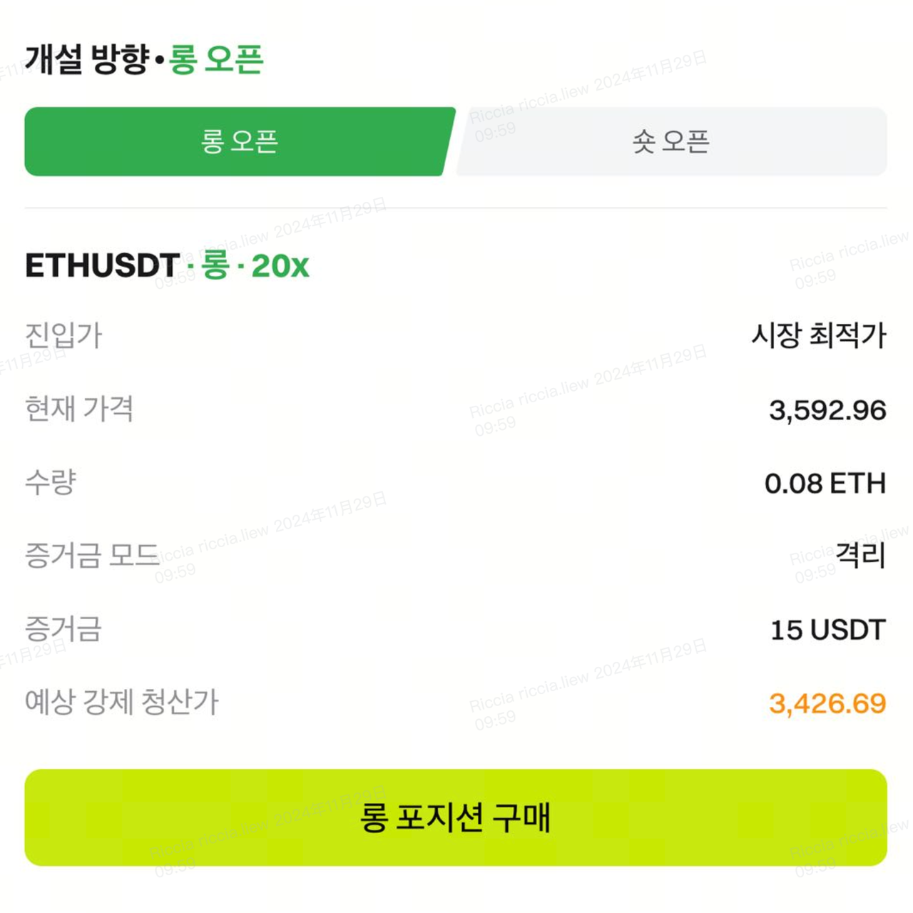
Task: Click the 예상 강제 청산가 label
Action: (121, 703)
